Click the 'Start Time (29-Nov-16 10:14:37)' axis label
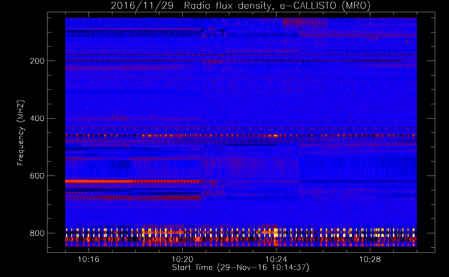Image resolution: width=449 pixels, height=277 pixels. [x=241, y=268]
